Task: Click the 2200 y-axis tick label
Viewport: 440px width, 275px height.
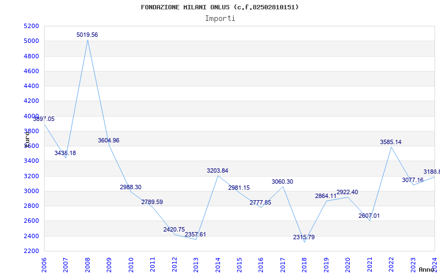Action: coord(31,251)
